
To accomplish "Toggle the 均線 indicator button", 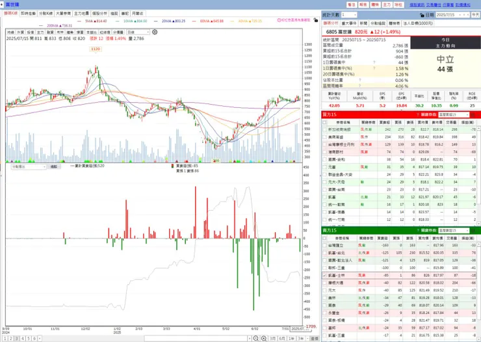I will coord(11,33).
